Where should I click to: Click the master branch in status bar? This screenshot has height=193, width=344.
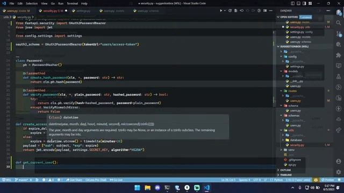click(21, 180)
